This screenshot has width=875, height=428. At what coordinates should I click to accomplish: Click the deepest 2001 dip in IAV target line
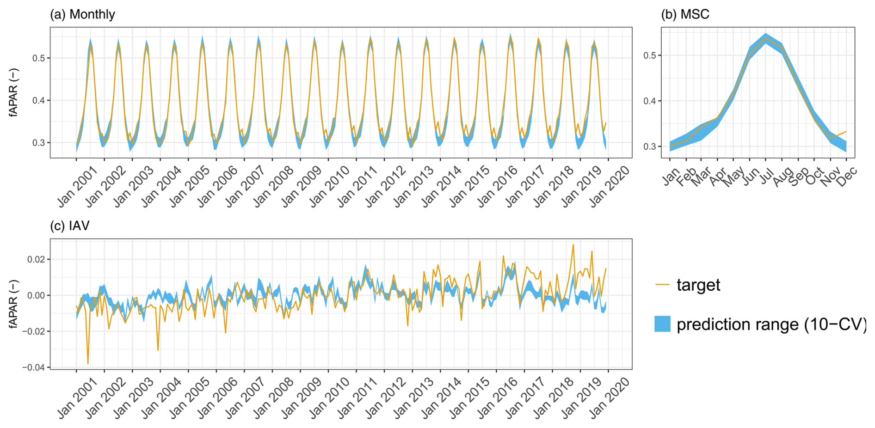pos(88,364)
